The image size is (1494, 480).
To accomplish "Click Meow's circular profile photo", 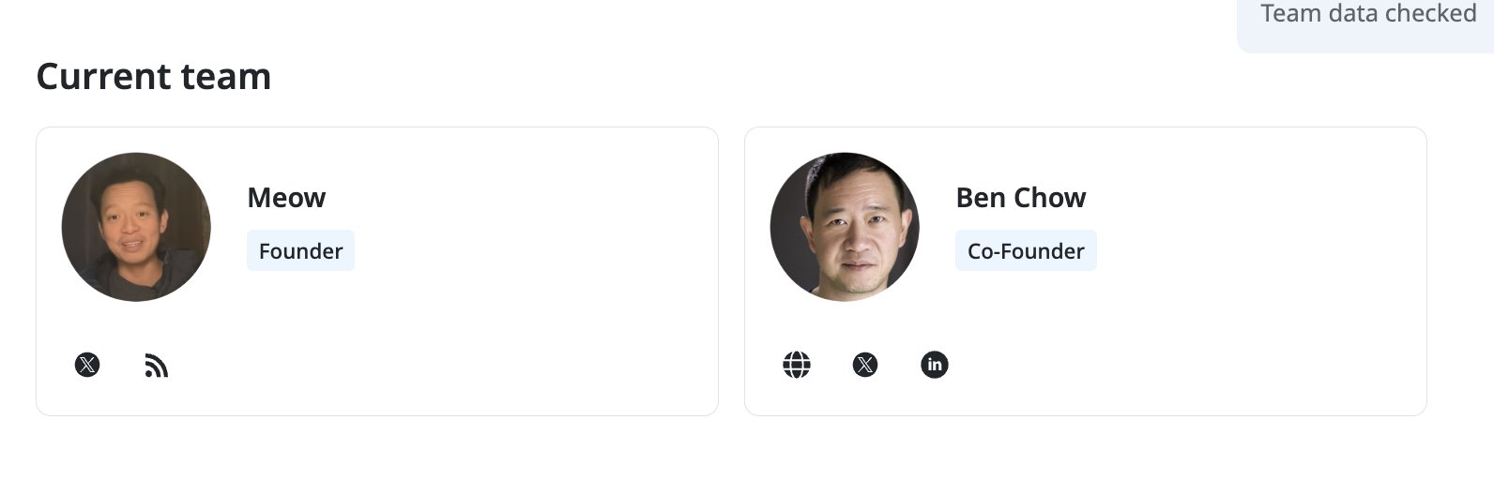I will pos(136,227).
